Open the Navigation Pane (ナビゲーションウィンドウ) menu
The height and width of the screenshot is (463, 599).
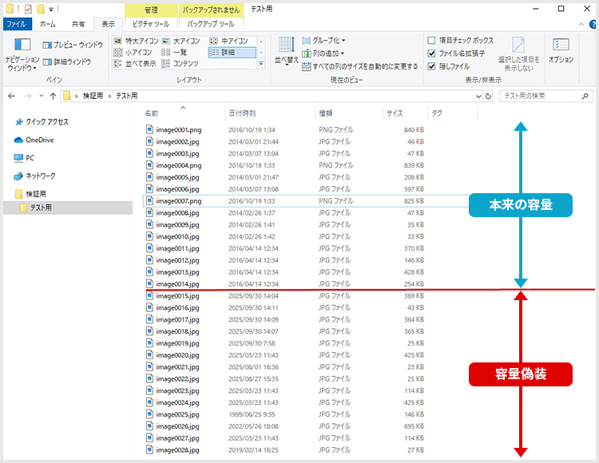[x=22, y=62]
